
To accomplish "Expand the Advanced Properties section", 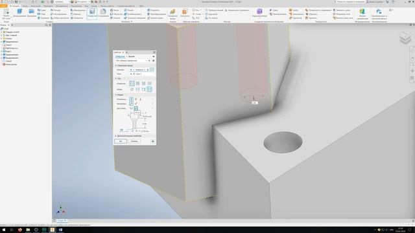I will coord(115,136).
